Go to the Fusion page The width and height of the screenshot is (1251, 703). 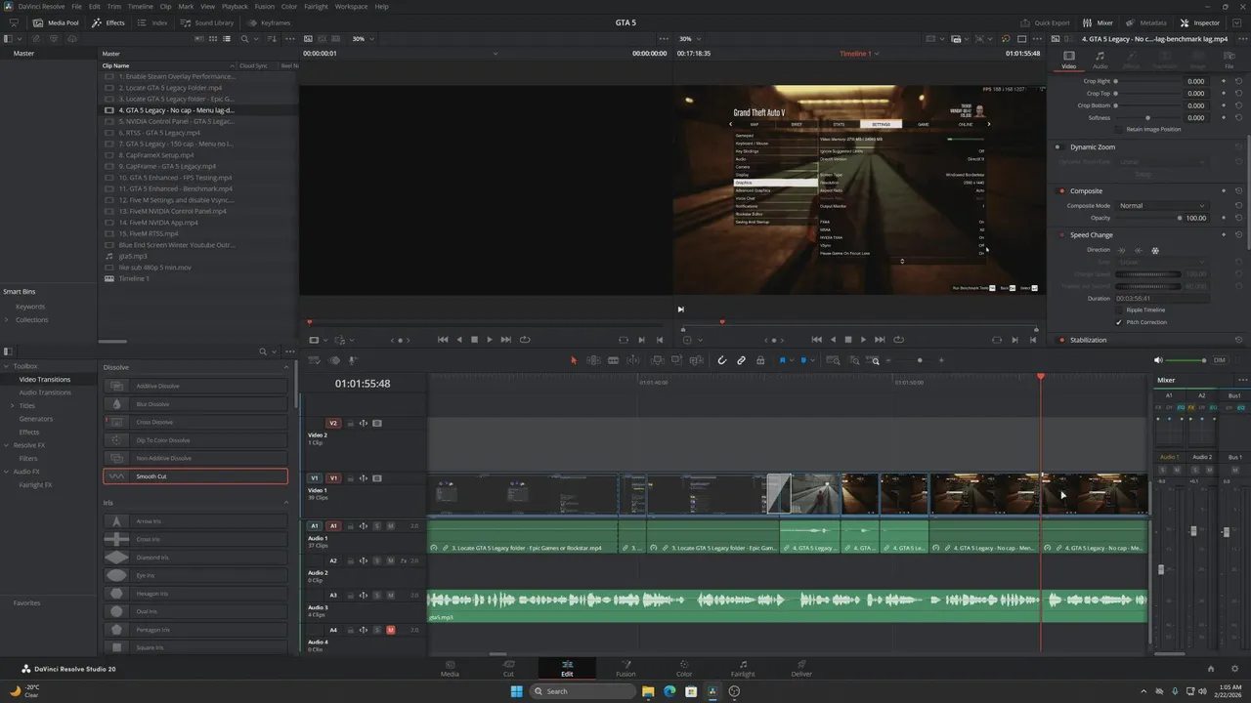625,668
